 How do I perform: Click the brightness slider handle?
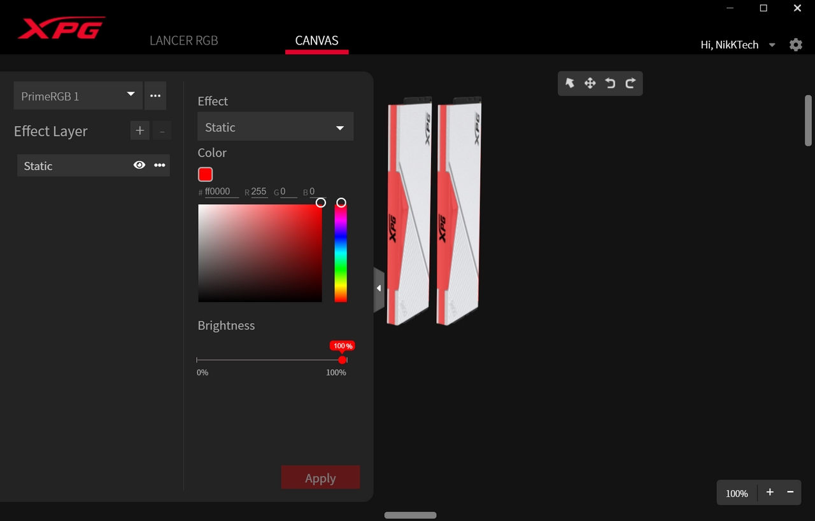point(342,360)
